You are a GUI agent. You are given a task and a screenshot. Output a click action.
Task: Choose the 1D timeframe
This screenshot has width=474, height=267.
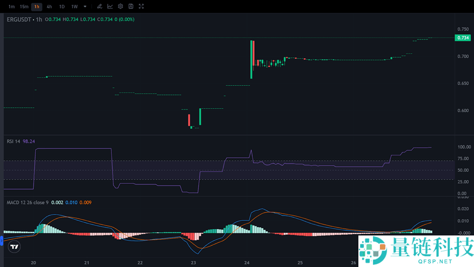pos(61,6)
